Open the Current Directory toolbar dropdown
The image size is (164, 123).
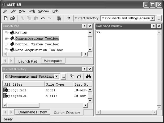tap(153, 18)
